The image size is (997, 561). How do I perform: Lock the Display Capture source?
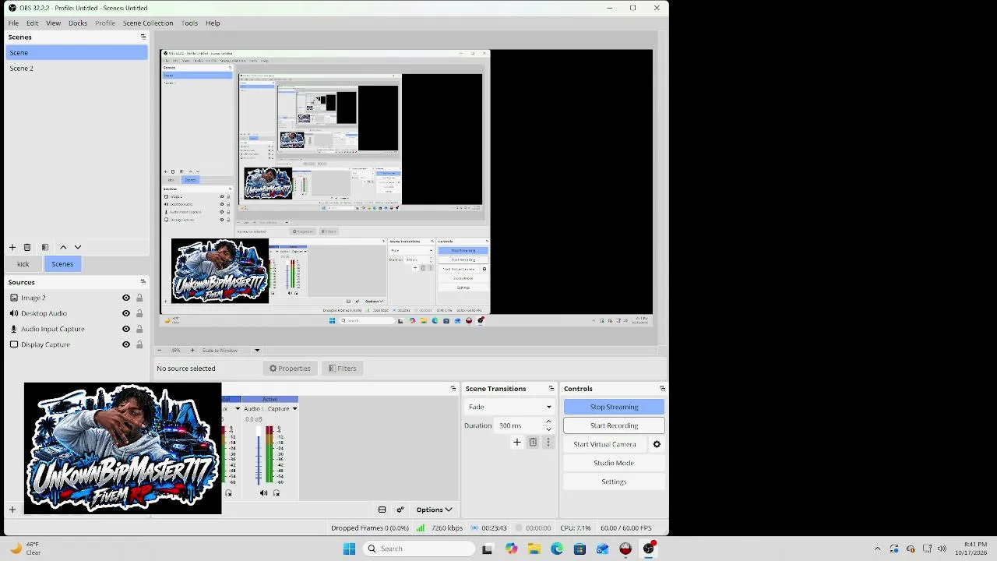pyautogui.click(x=139, y=344)
